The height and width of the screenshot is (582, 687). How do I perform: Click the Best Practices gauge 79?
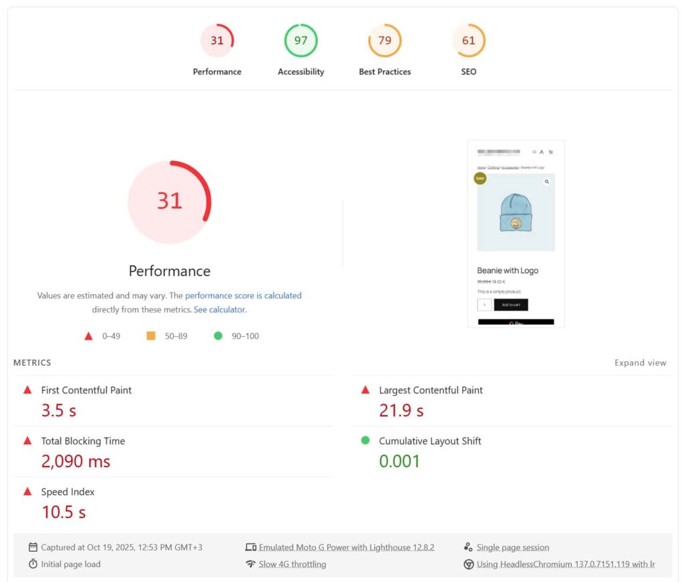[384, 41]
